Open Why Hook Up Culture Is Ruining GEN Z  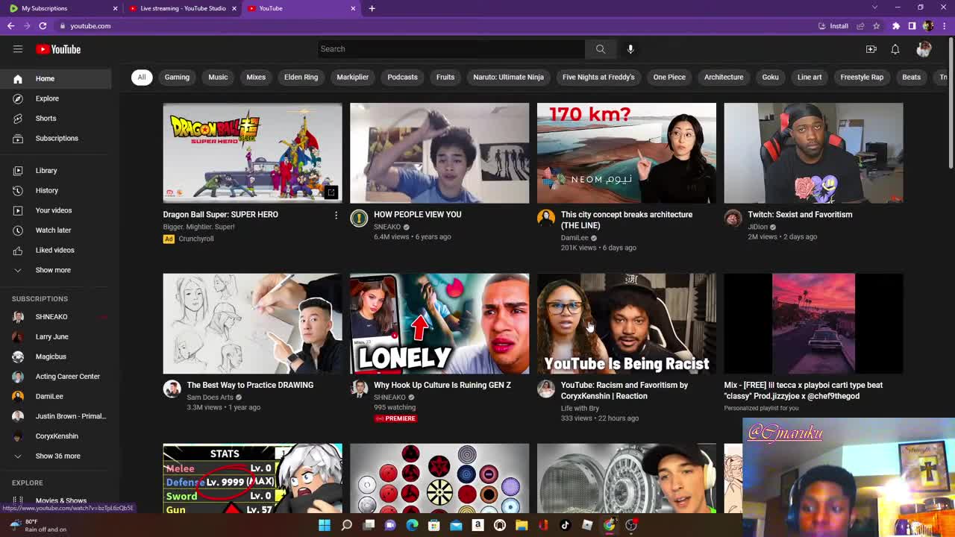(x=442, y=386)
